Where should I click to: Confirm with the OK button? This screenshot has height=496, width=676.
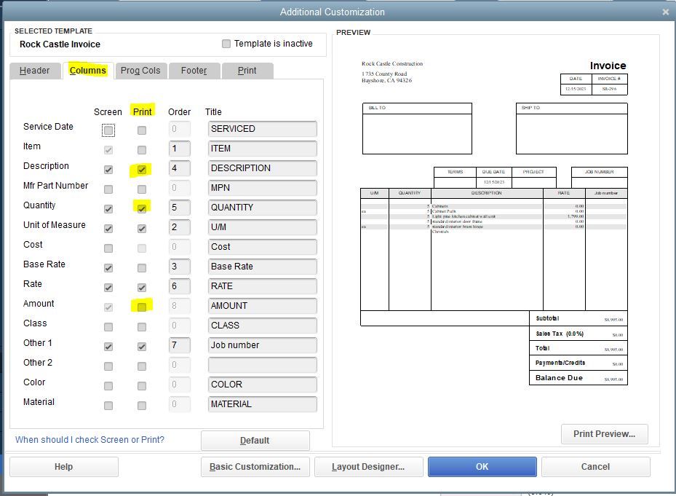482,467
